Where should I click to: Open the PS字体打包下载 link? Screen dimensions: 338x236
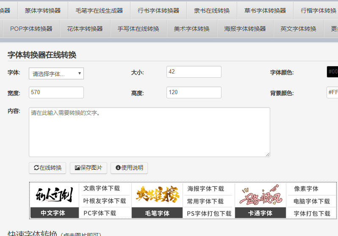[x=209, y=214]
